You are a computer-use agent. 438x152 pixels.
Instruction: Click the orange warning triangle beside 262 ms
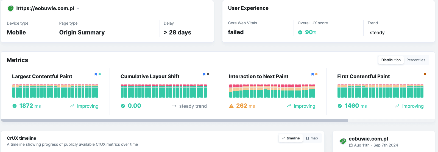pos(231,106)
